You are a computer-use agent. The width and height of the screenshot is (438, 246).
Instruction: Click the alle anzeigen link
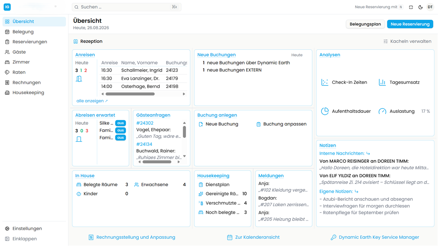[92, 101]
